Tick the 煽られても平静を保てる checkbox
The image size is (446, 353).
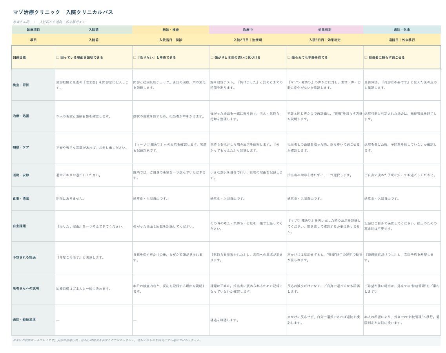coord(289,57)
